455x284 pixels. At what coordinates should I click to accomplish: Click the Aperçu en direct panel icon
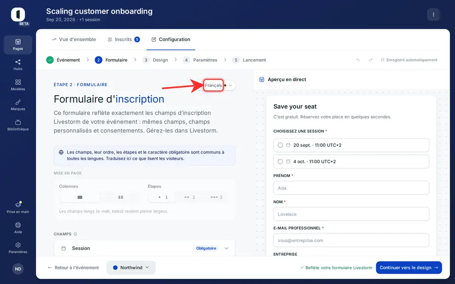(x=262, y=80)
